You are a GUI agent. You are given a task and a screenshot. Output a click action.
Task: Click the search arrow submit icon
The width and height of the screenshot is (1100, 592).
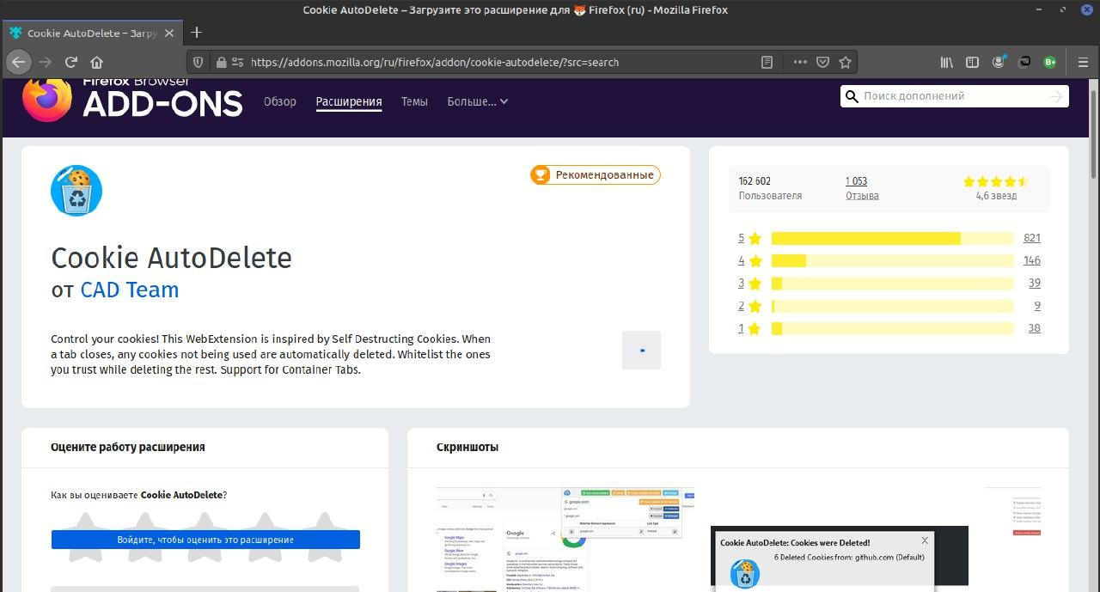pos(1056,96)
